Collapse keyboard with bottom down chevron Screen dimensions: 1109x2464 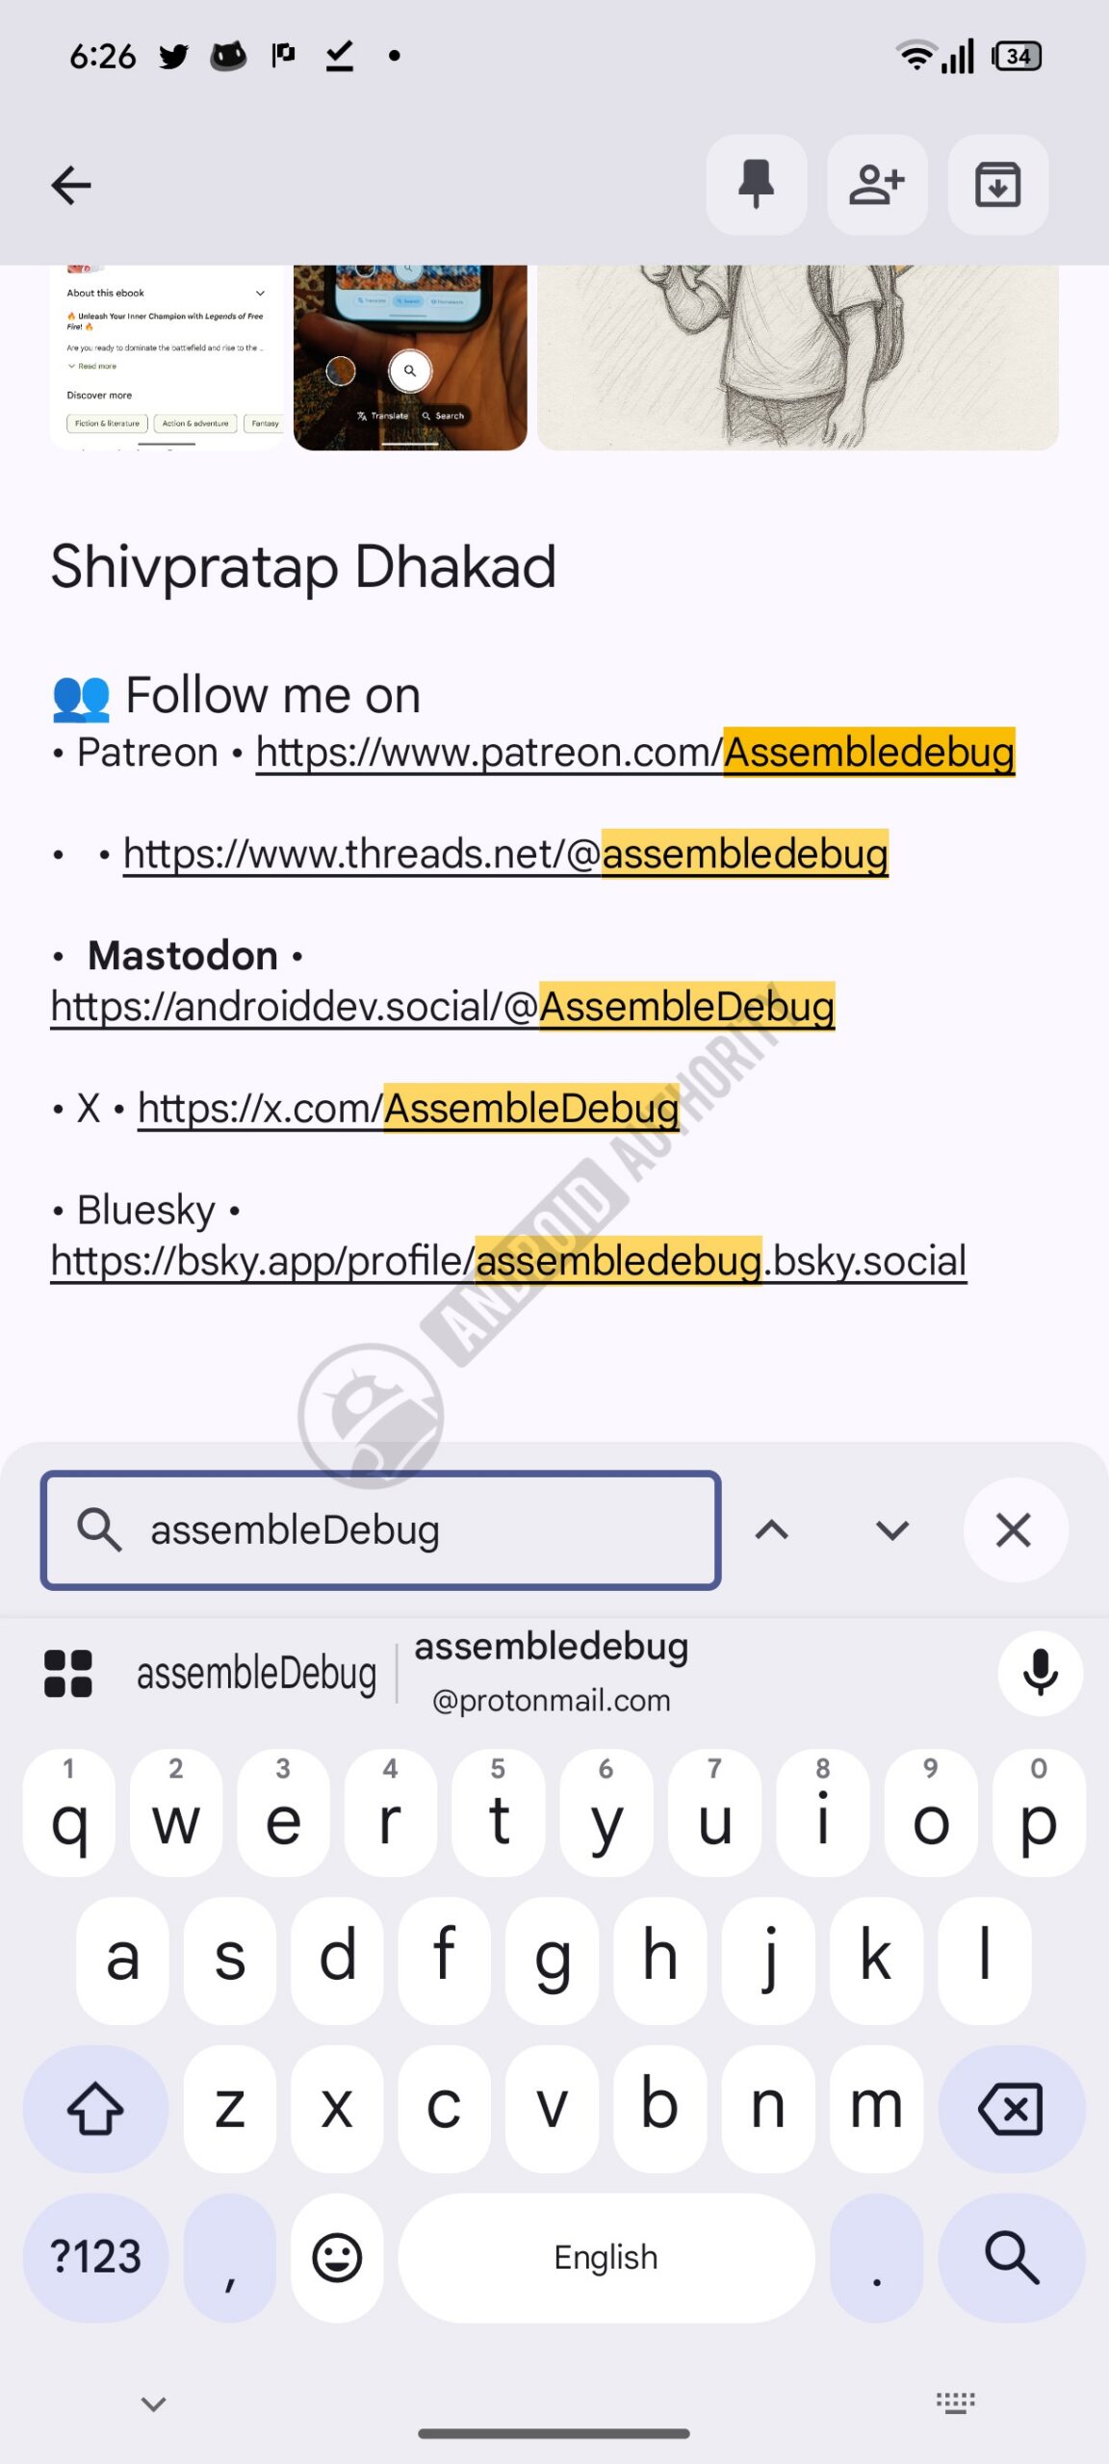[154, 2403]
